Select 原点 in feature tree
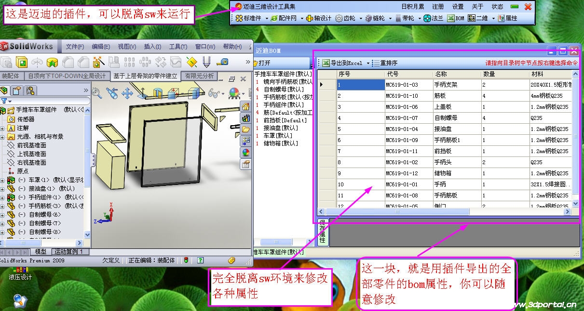Screen dimensions: 584x311 [x=23, y=171]
